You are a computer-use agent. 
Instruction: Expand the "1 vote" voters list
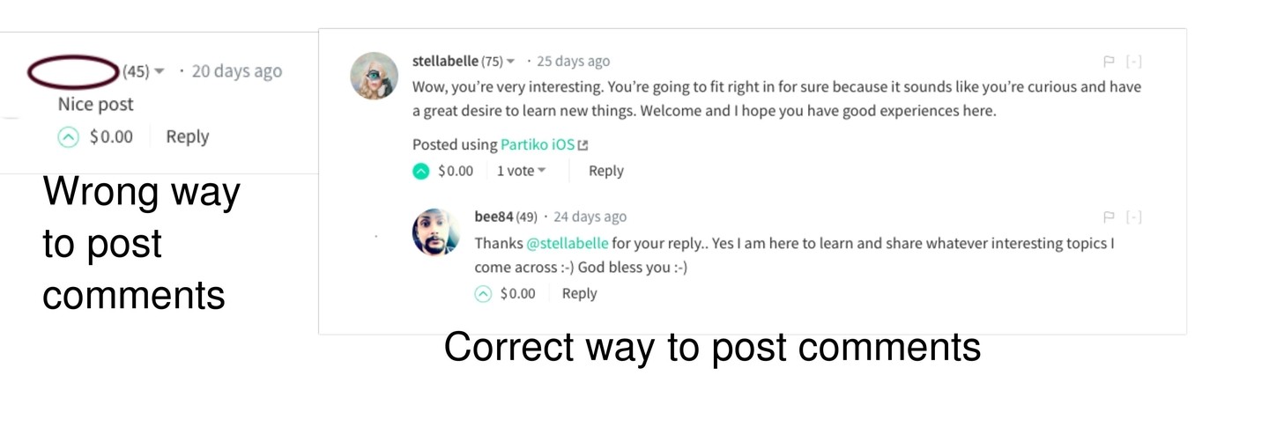(521, 171)
